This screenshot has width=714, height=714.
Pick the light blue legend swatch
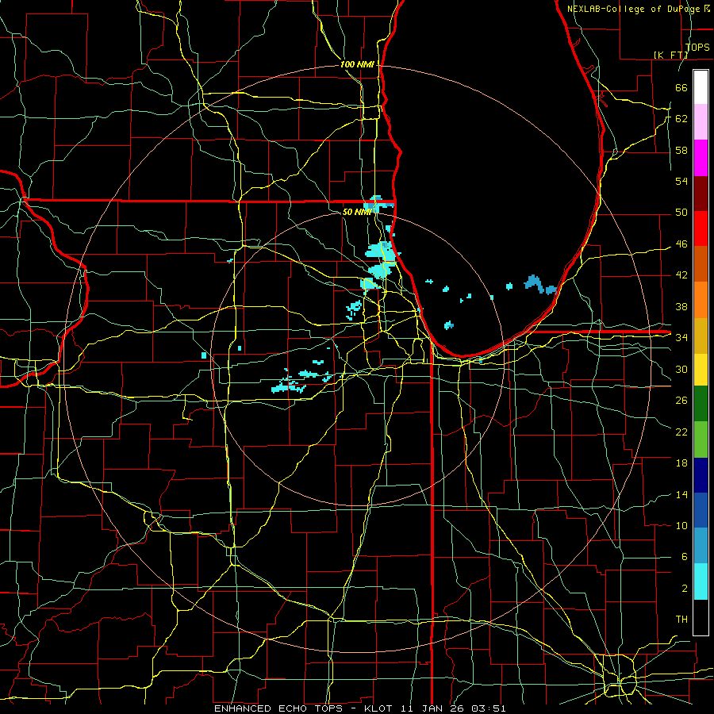click(701, 546)
